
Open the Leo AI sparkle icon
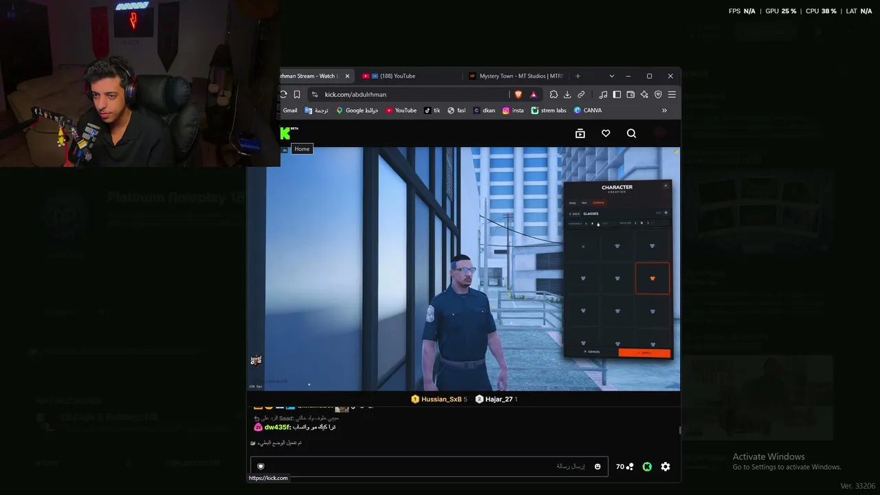click(644, 94)
